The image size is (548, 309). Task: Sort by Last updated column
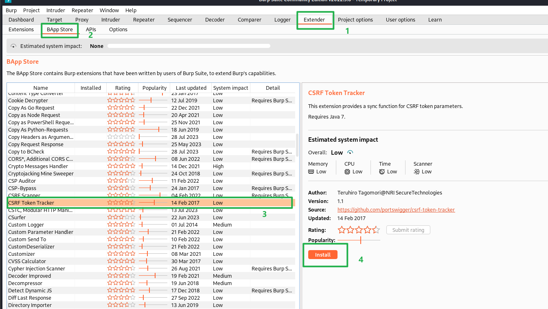click(191, 88)
